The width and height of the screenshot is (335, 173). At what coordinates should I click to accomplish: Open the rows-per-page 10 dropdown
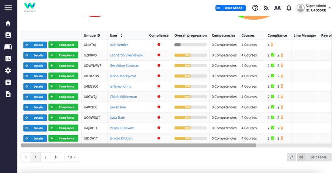coord(72,157)
